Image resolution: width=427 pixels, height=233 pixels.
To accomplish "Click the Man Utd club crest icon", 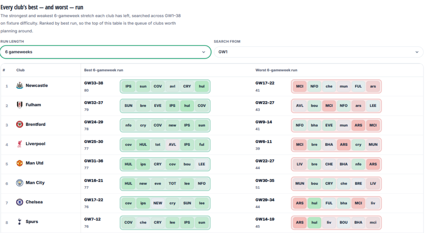I will pyautogui.click(x=20, y=163).
